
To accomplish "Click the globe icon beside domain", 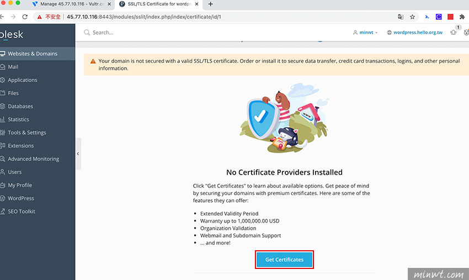I will [x=389, y=33].
